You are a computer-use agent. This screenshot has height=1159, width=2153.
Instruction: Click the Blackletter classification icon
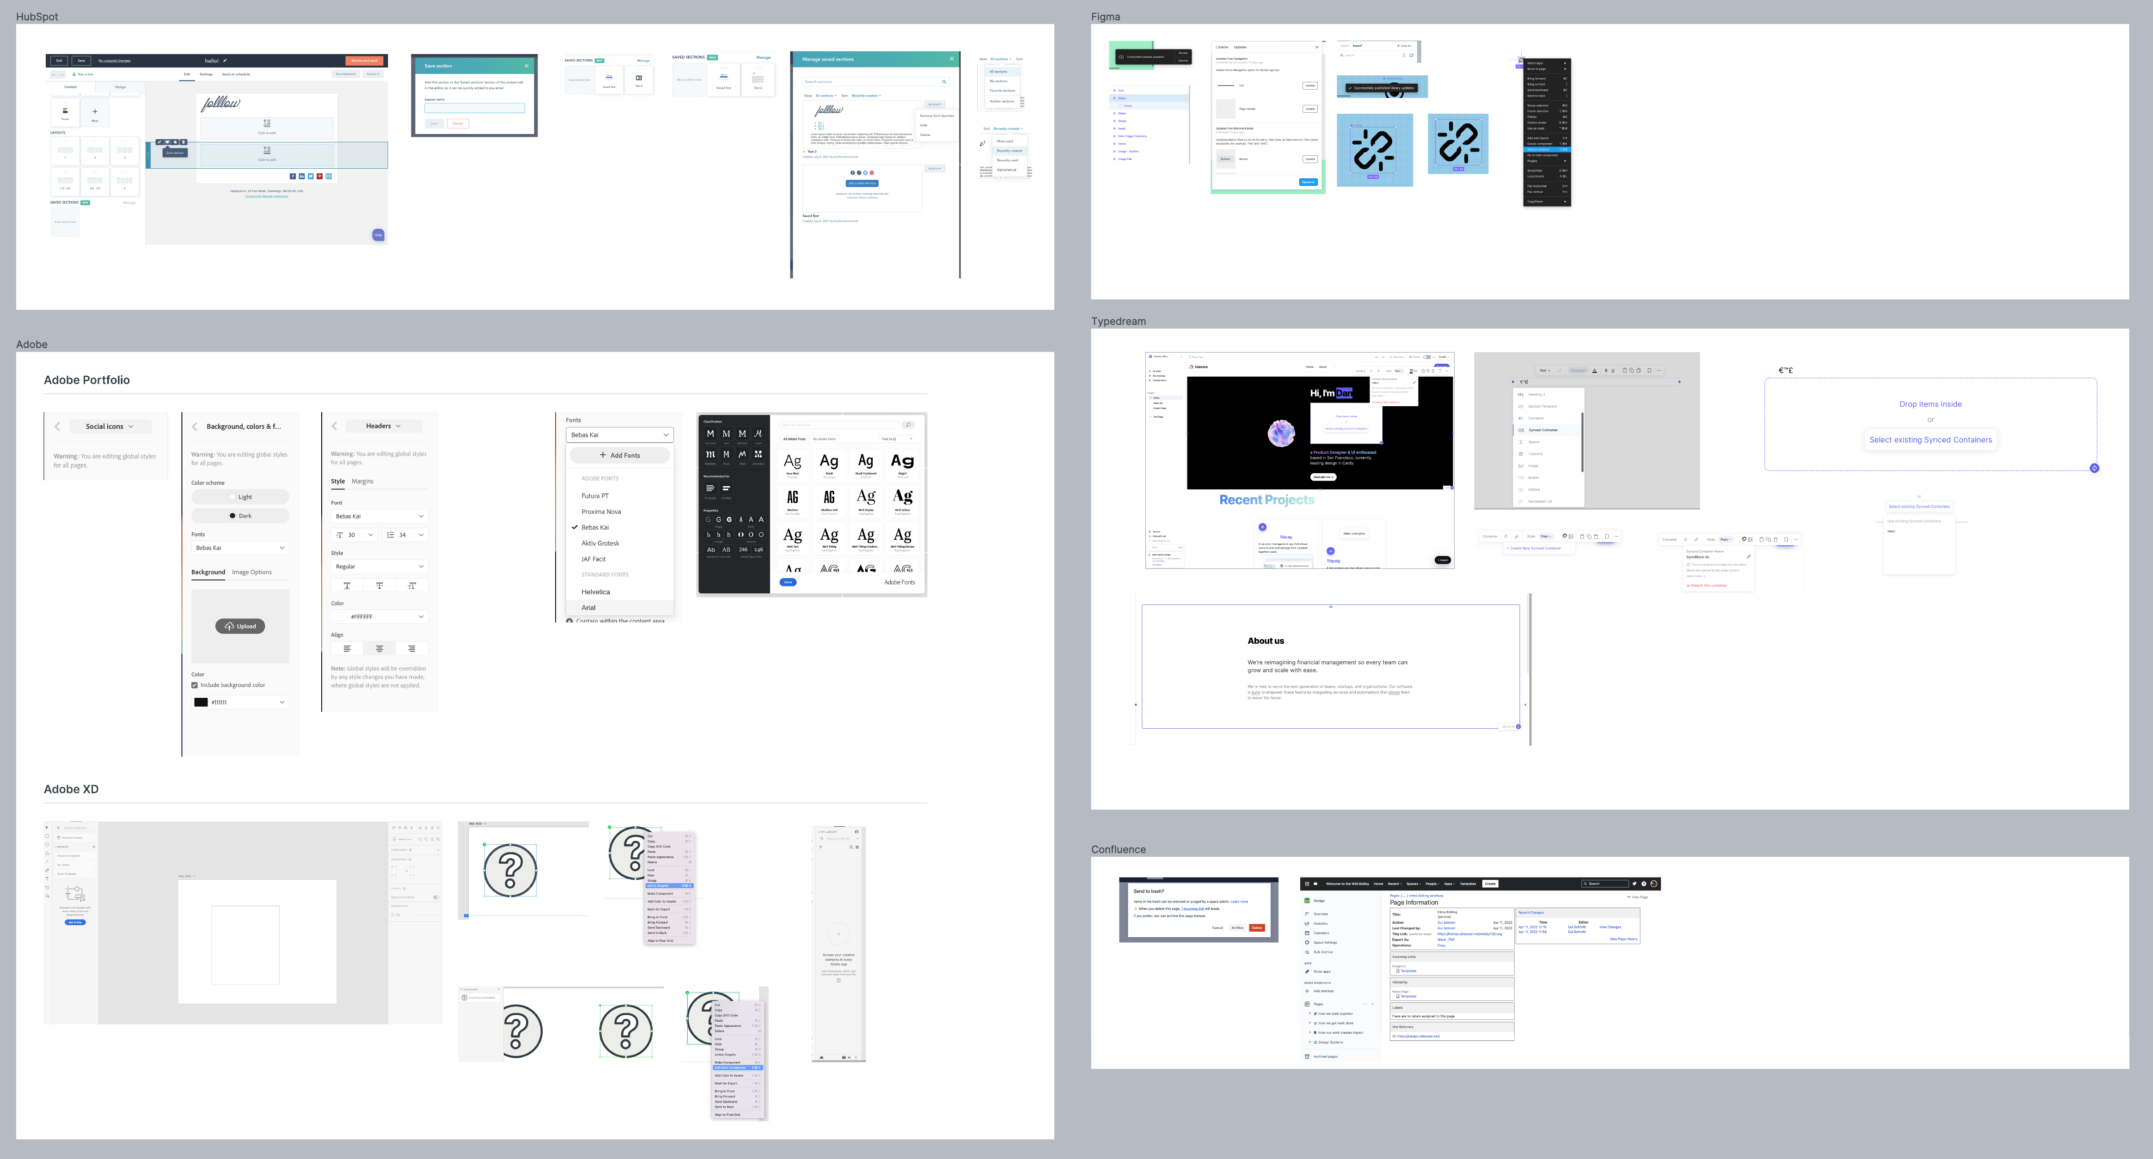(710, 455)
